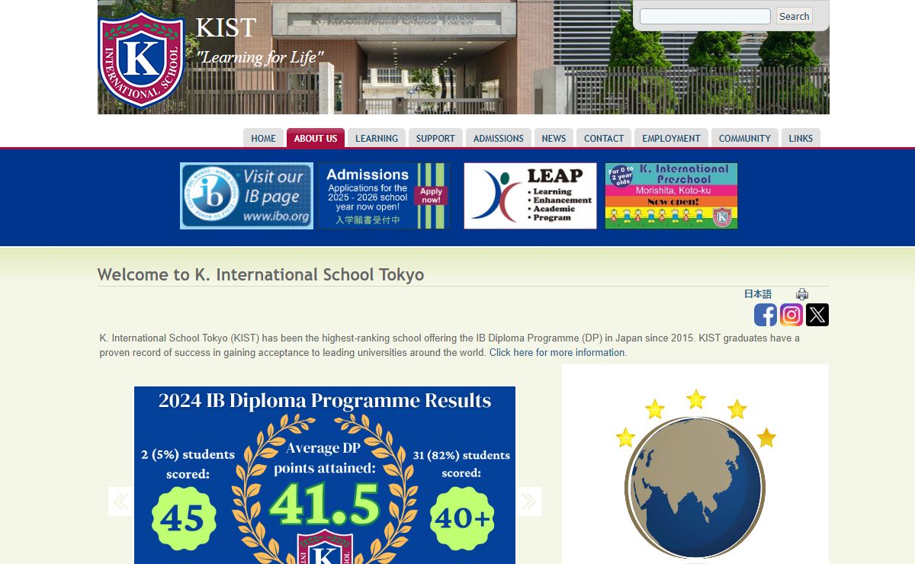Focus the search text field
The width and height of the screenshot is (915, 564).
(705, 16)
